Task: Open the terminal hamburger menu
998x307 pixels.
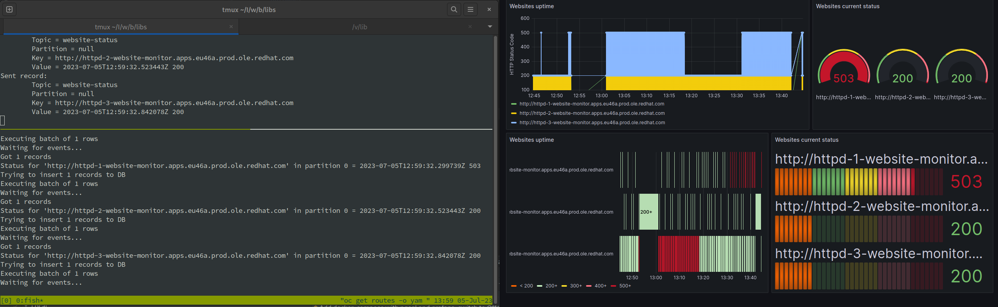Action: click(x=470, y=9)
